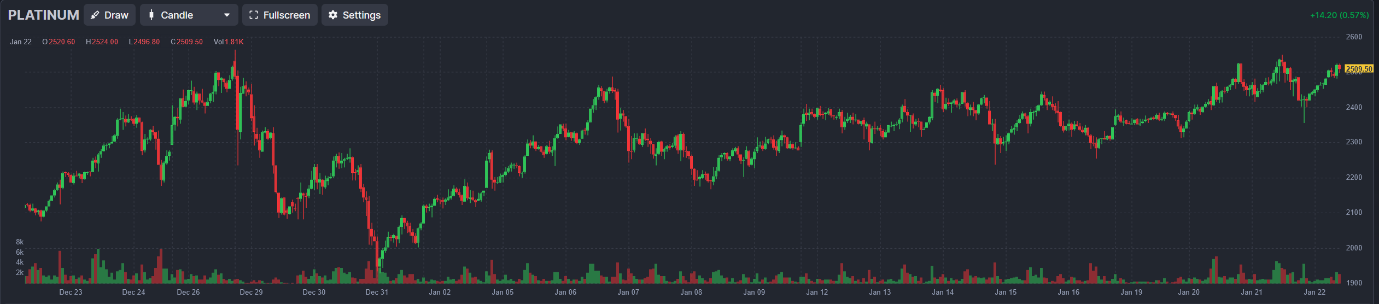Click the 1900 price axis label
This screenshot has width=1379, height=304.
[x=1354, y=283]
